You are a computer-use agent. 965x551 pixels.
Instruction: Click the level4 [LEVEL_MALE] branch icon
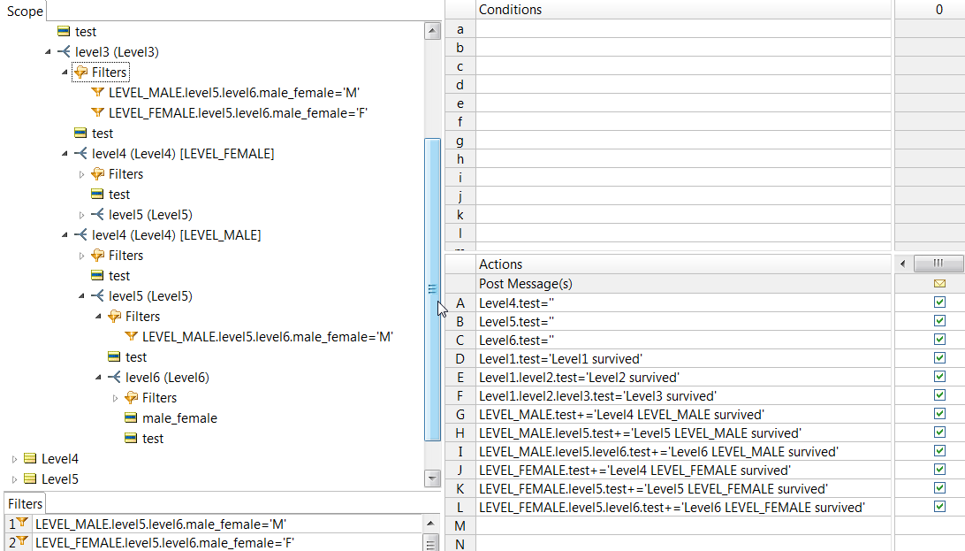coord(80,234)
